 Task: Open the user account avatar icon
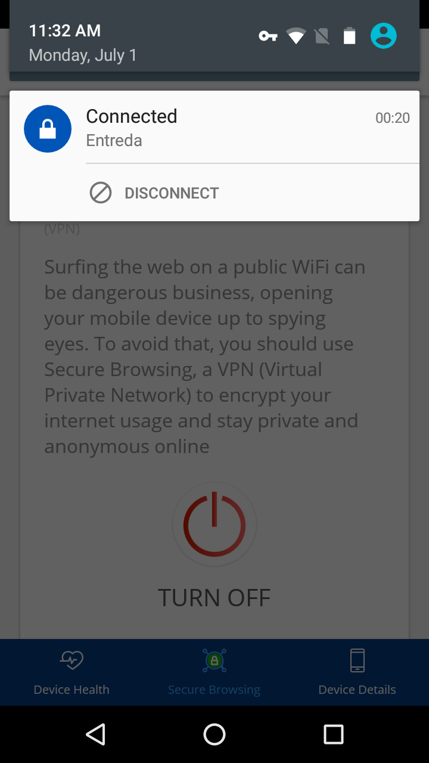pos(383,36)
